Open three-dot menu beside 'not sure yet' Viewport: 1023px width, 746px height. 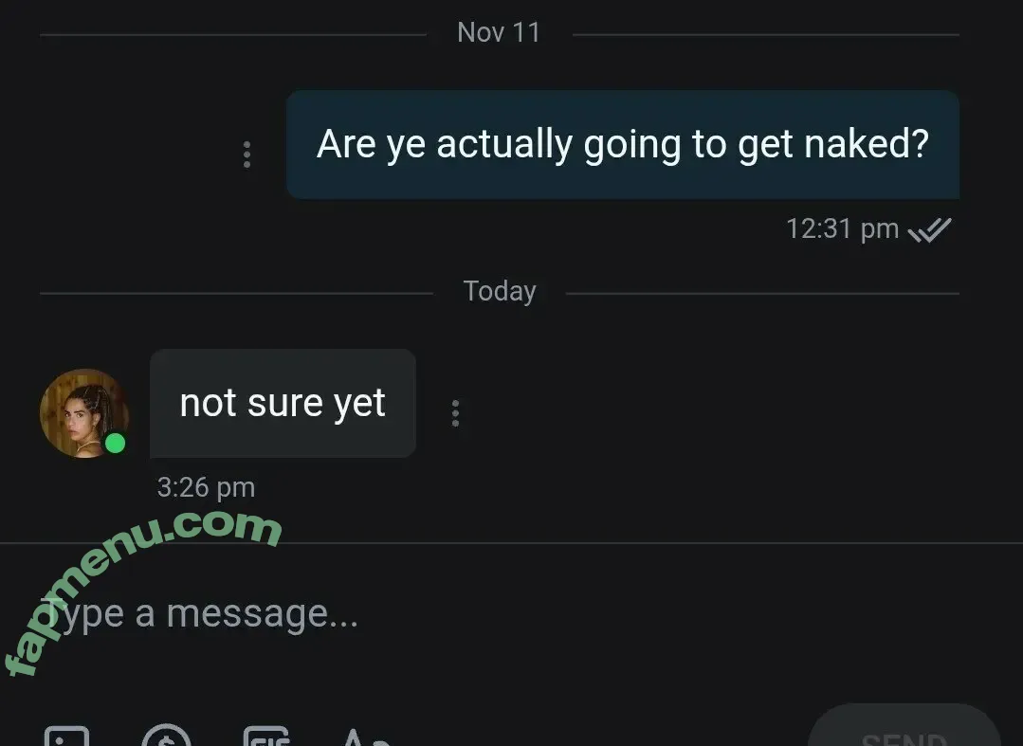[x=455, y=413]
